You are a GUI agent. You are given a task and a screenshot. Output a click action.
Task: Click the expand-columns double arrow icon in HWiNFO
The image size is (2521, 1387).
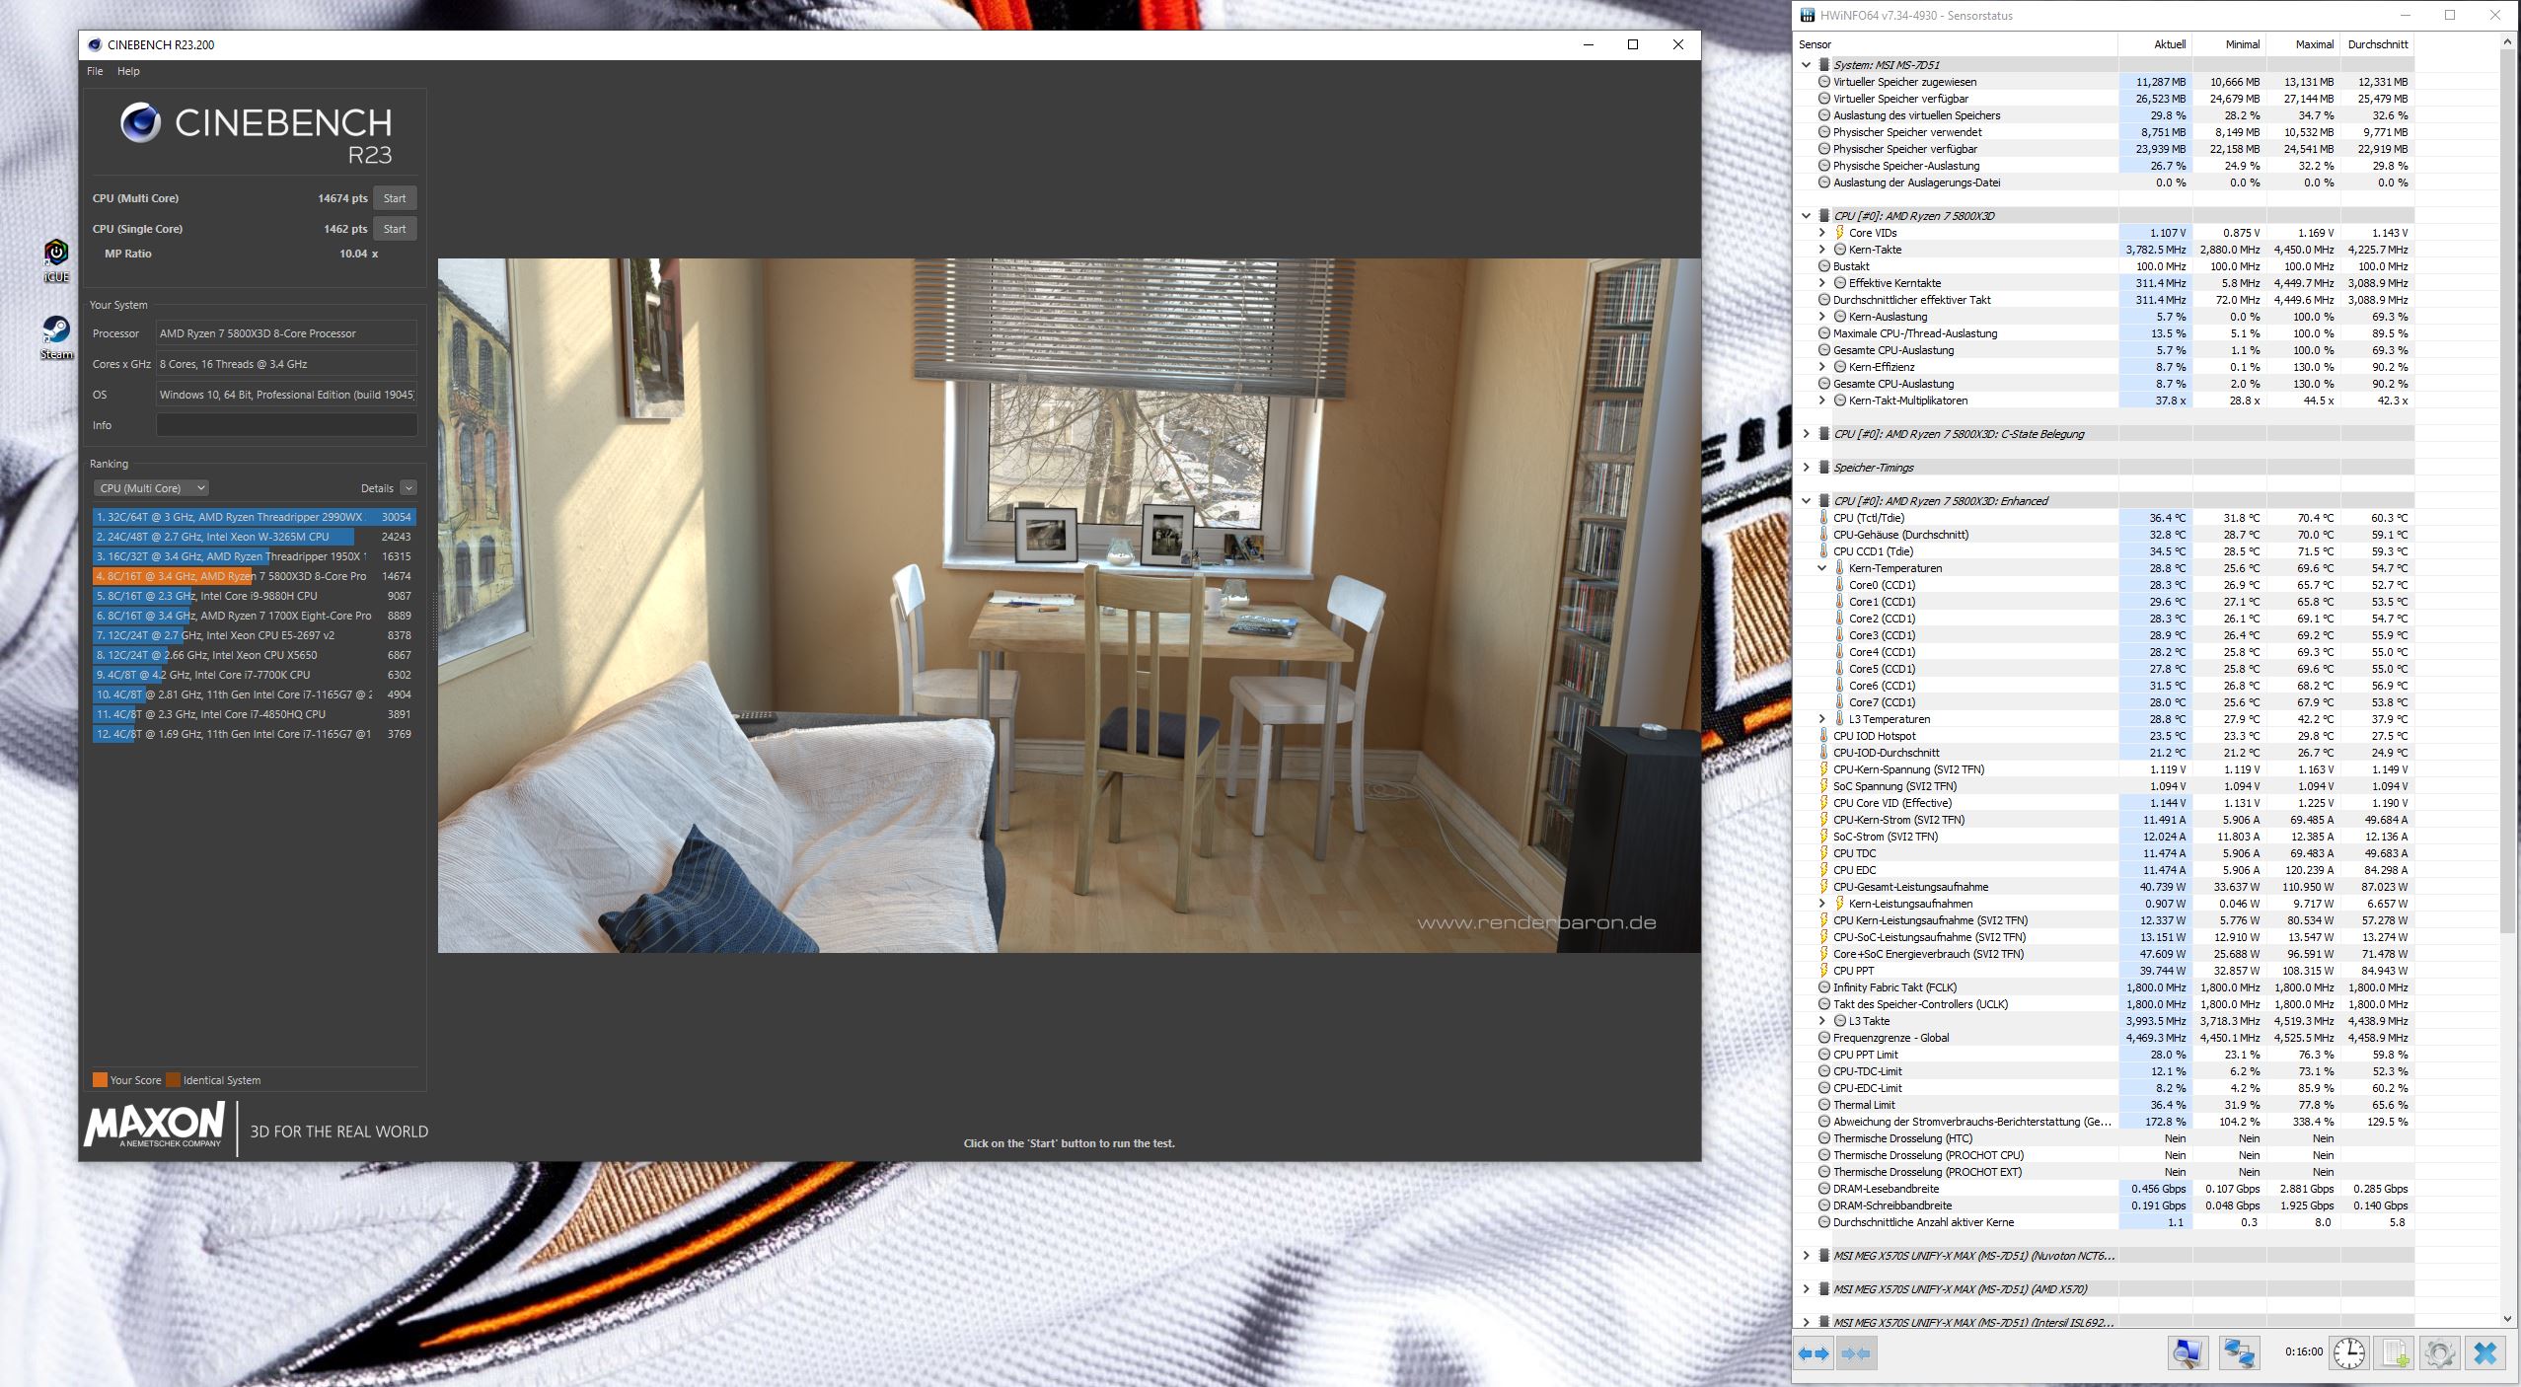coord(1813,1353)
